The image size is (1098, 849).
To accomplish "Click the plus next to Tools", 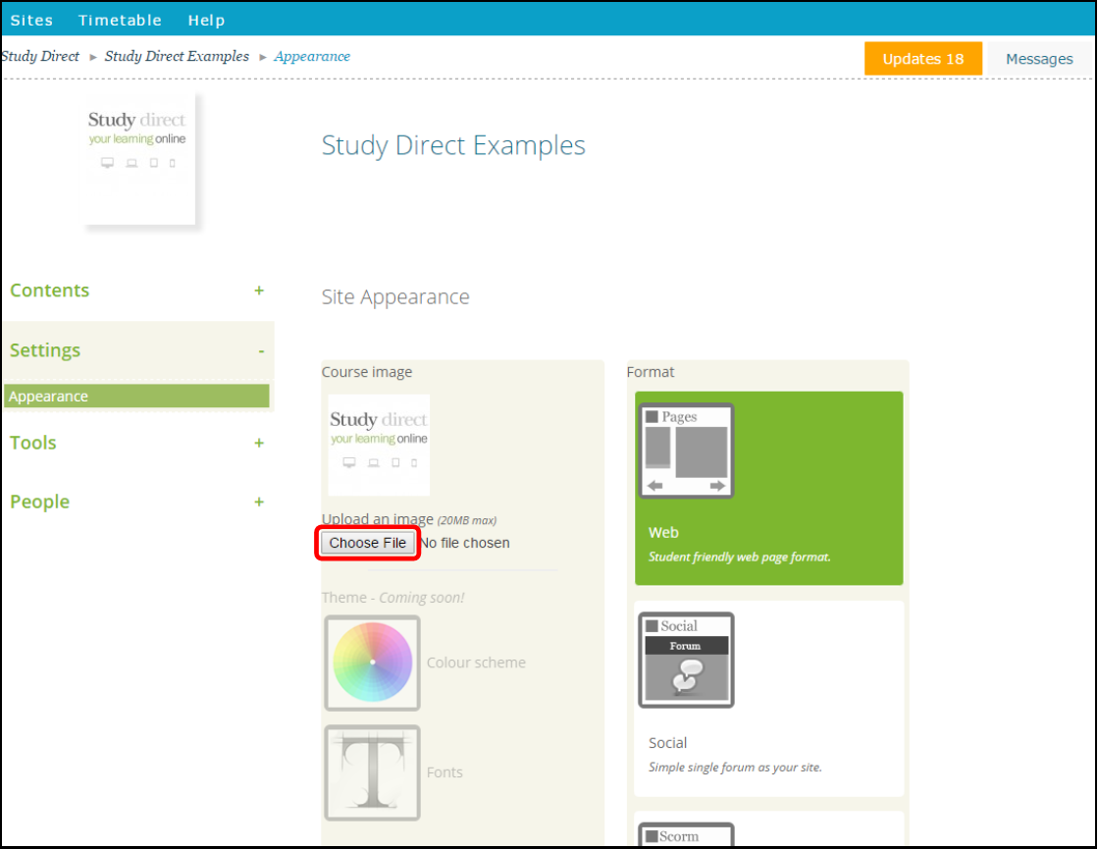I will tap(259, 443).
